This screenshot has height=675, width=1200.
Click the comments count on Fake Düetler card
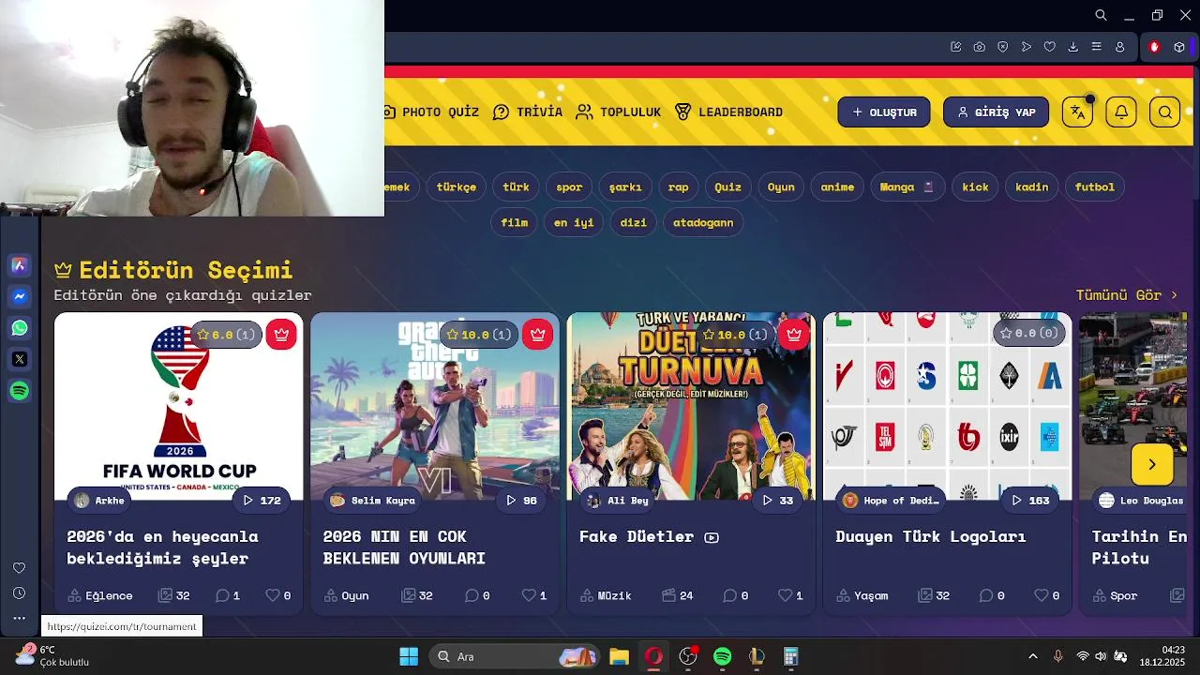736,595
